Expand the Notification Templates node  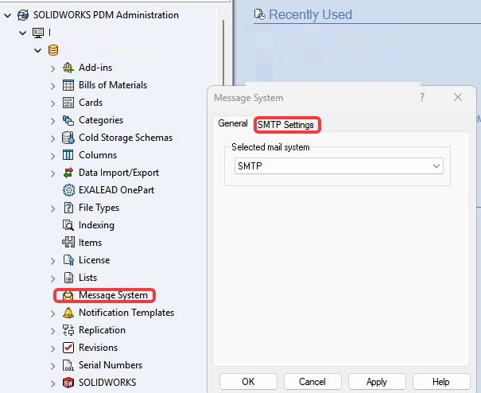tap(53, 313)
